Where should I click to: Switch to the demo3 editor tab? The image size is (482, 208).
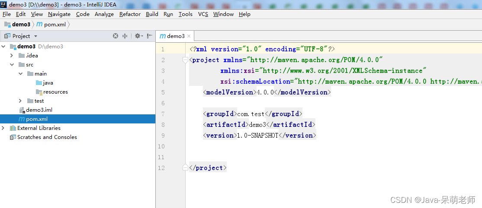(176, 36)
